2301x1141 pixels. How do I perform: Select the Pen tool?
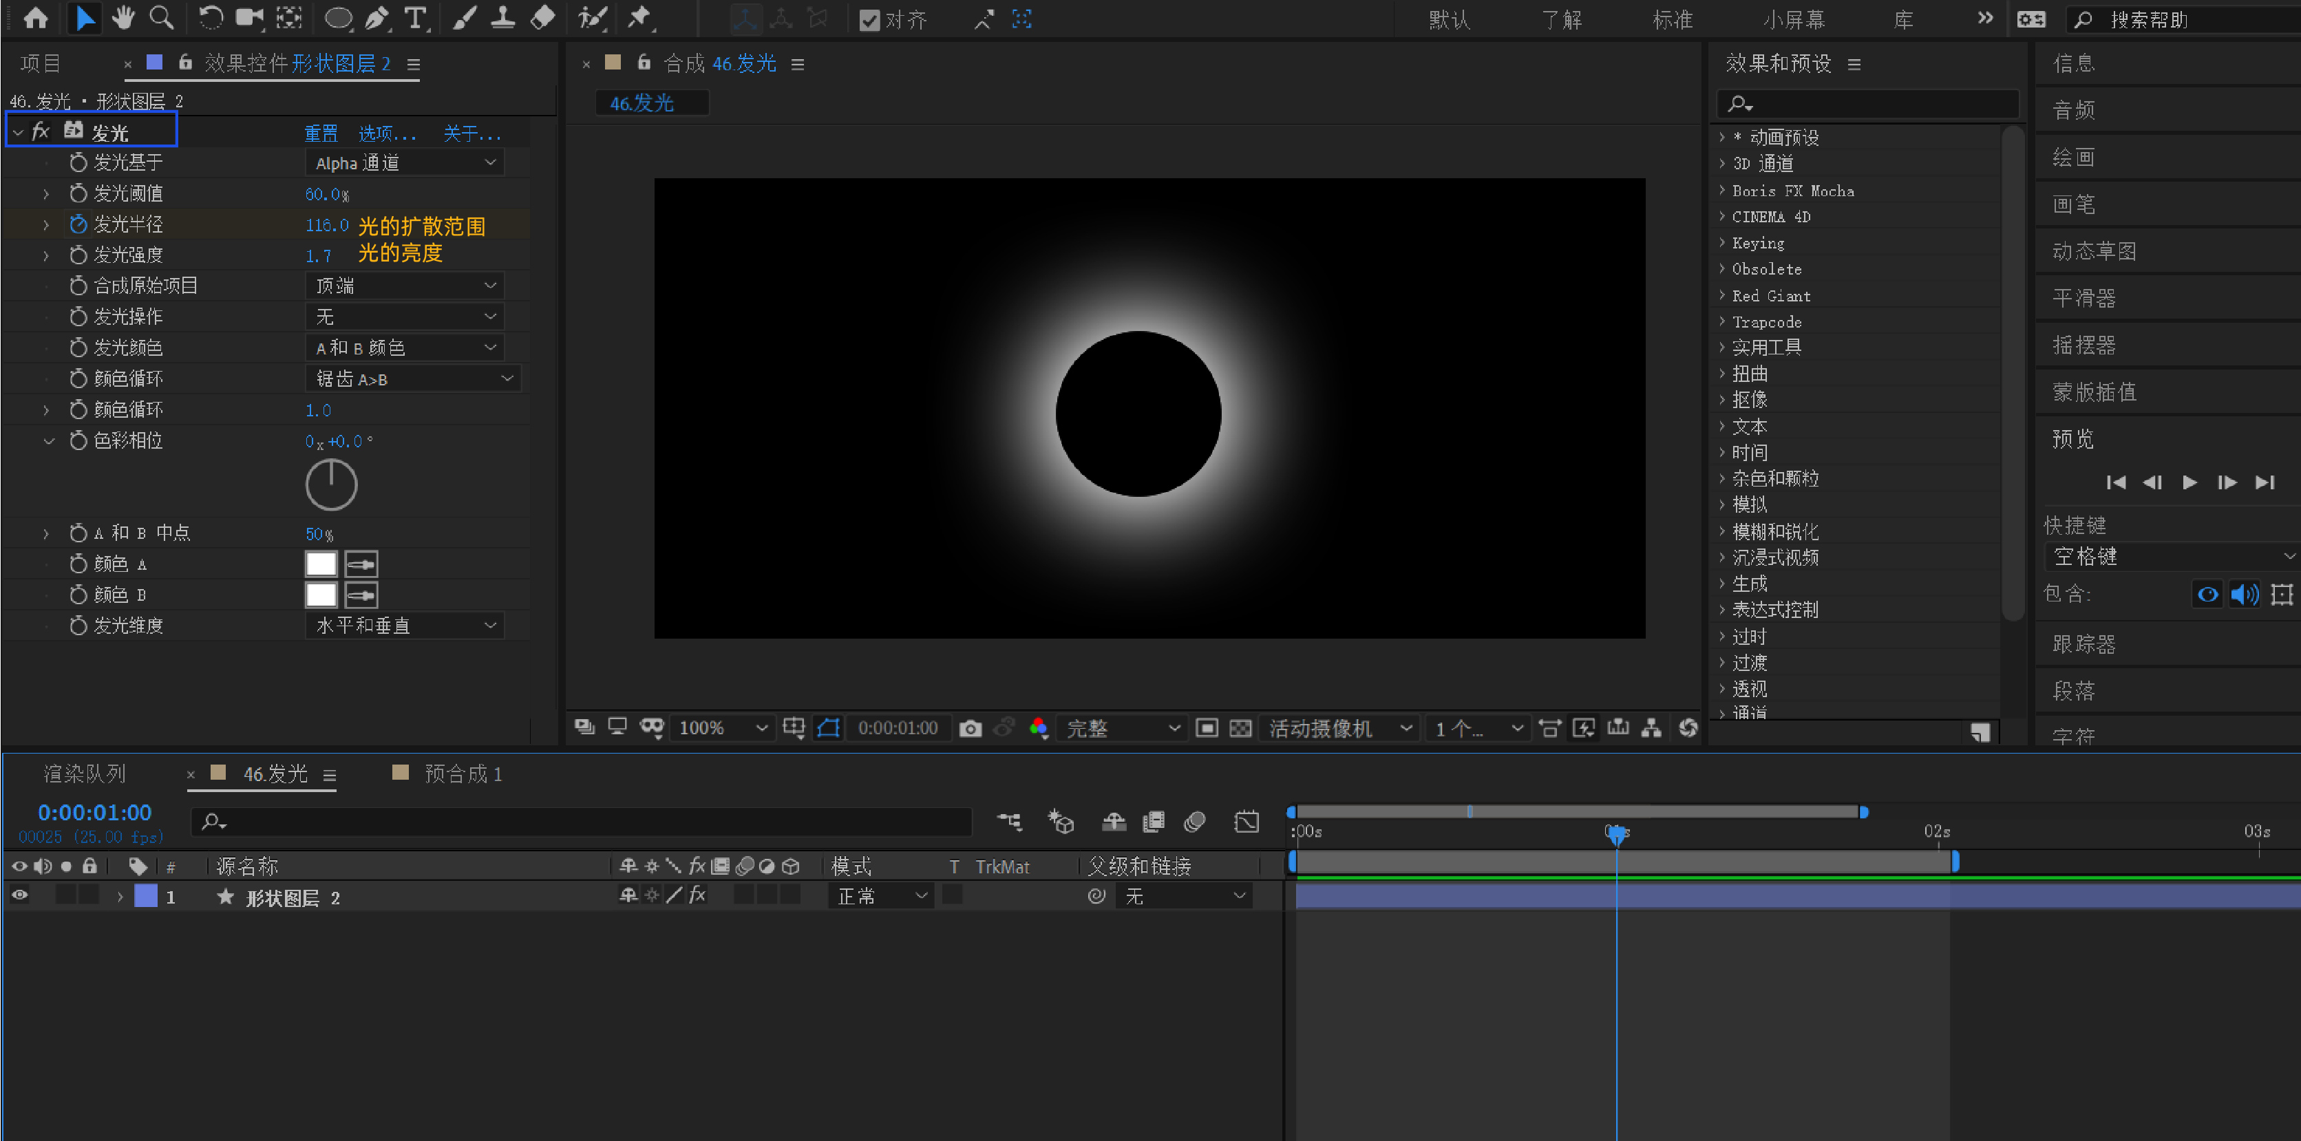[x=377, y=18]
